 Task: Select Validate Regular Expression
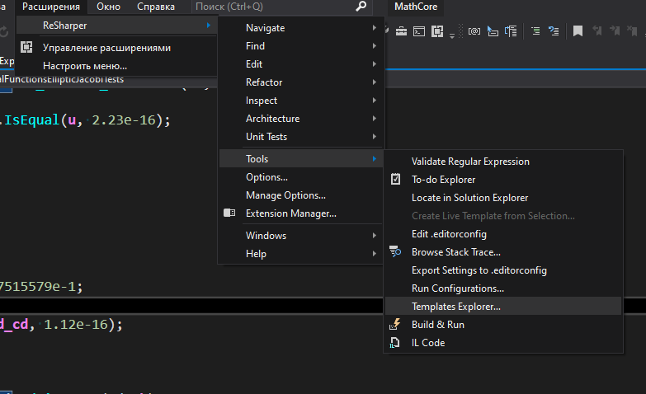pyautogui.click(x=503, y=162)
